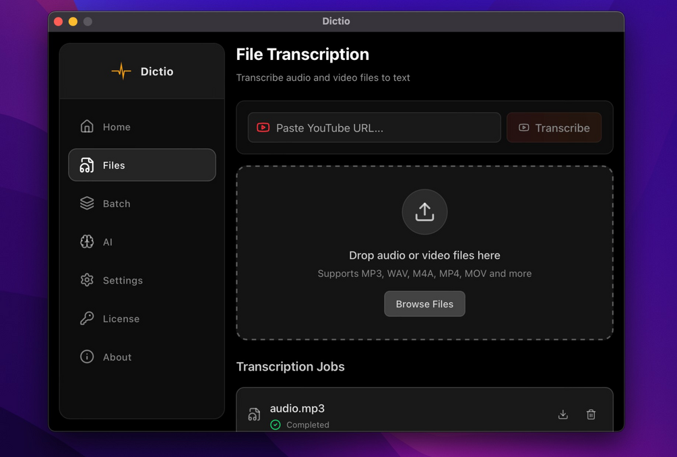Open the Settings page label
The height and width of the screenshot is (457, 677).
click(x=123, y=280)
